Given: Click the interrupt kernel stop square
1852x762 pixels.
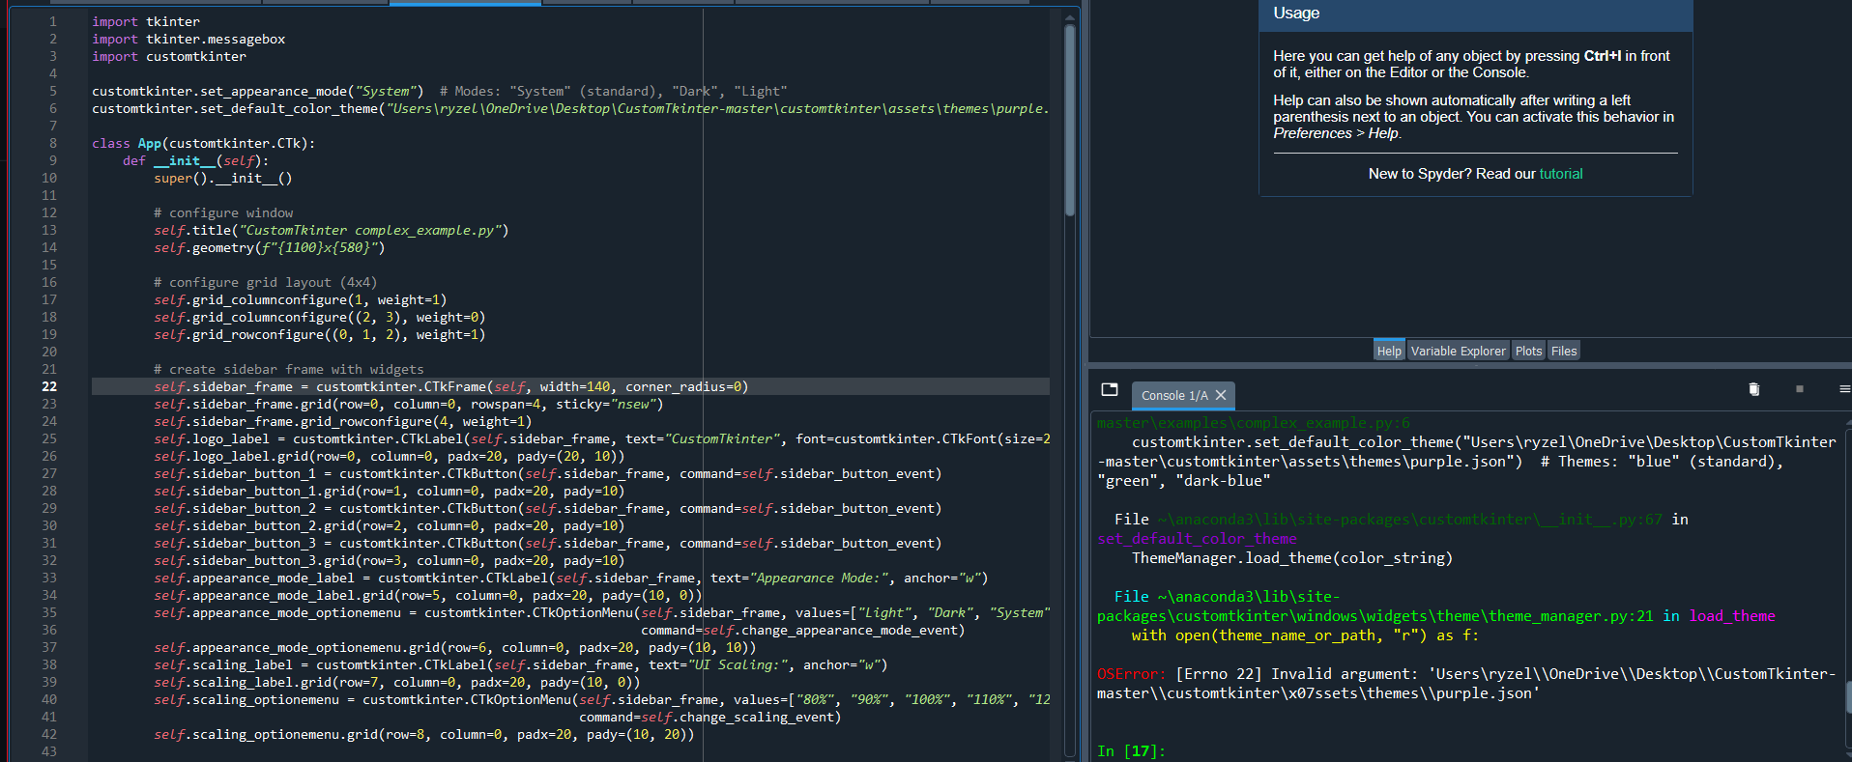Looking at the screenshot, I should [x=1800, y=389].
